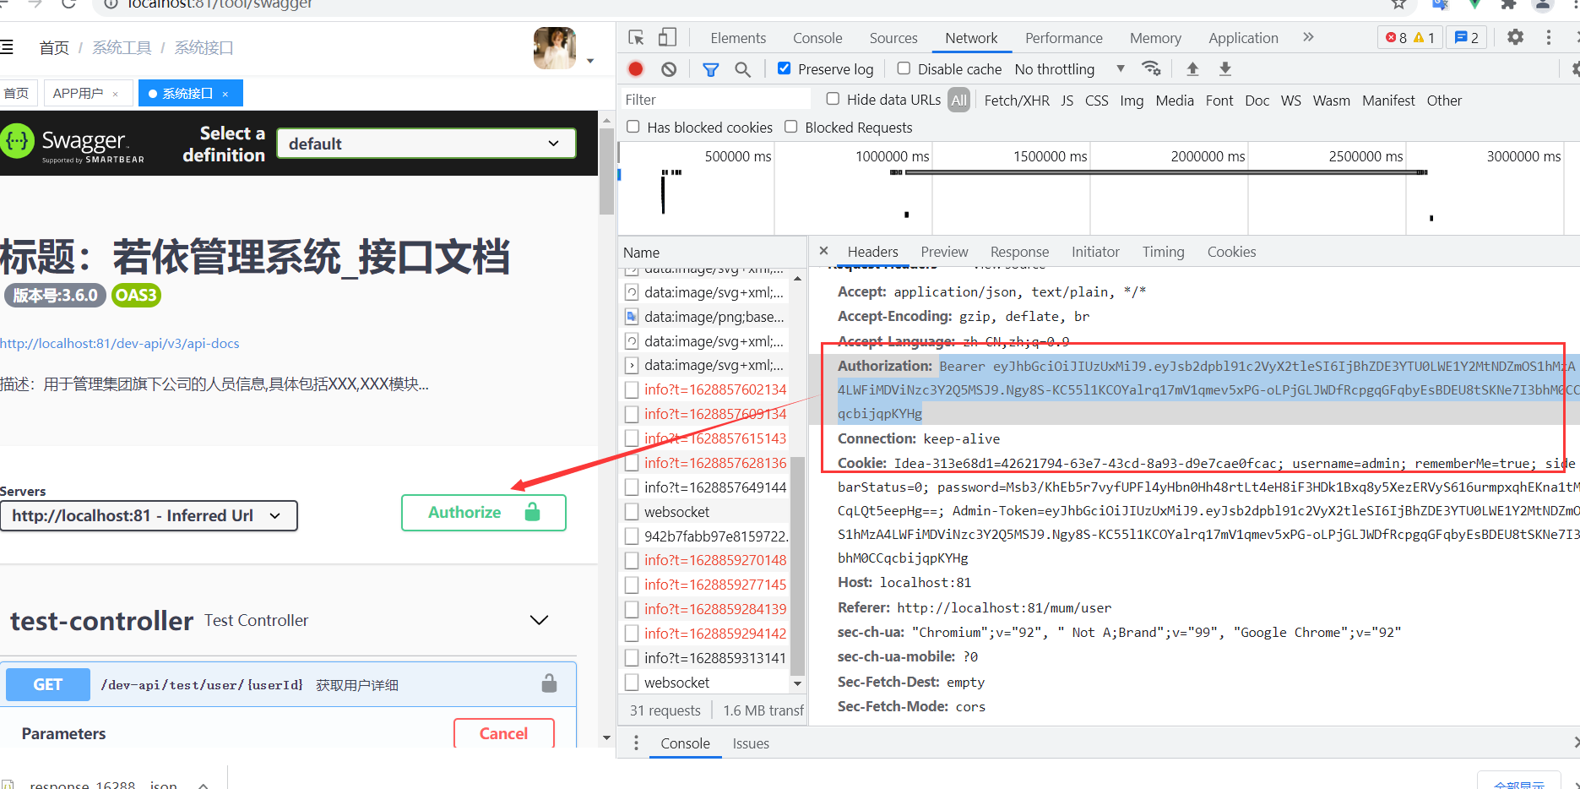Open the Servers localhost:81 dropdown
This screenshot has height=789, width=1580.
(x=149, y=515)
